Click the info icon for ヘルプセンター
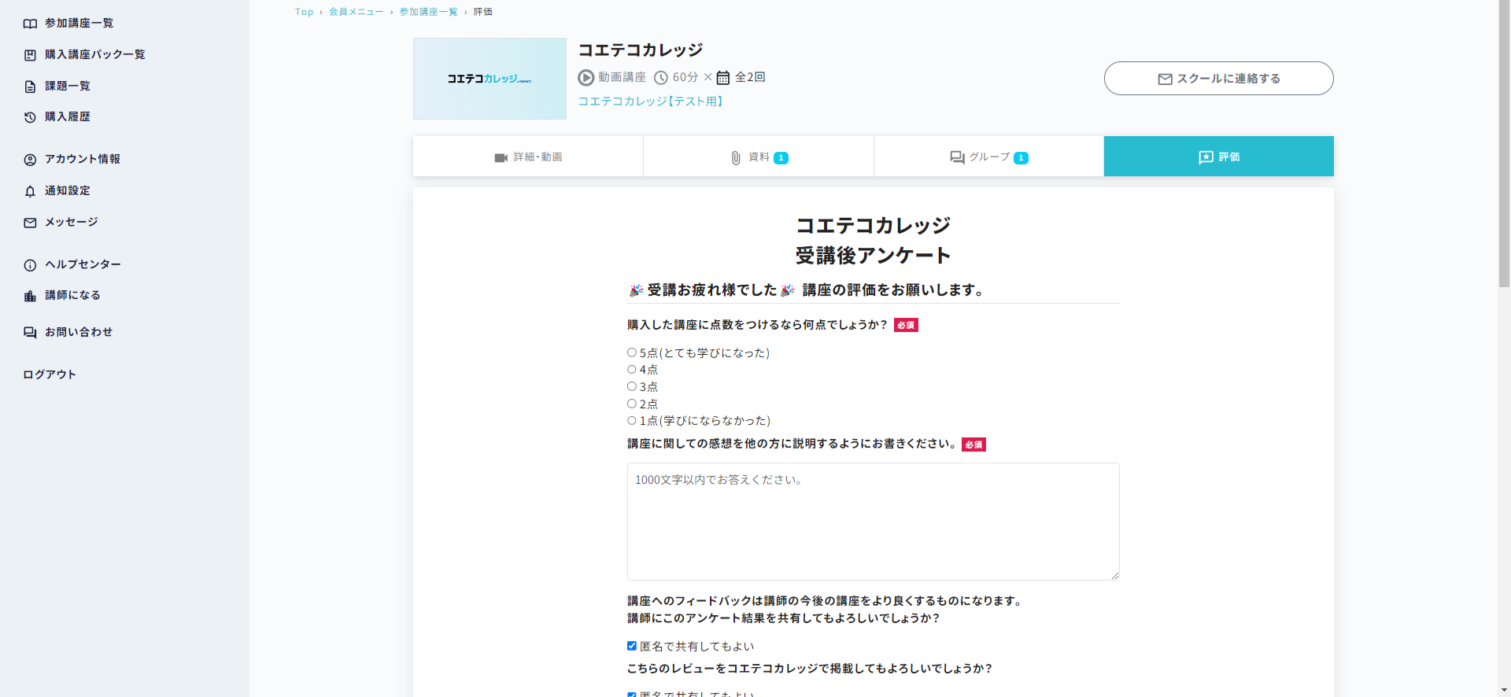 30,265
